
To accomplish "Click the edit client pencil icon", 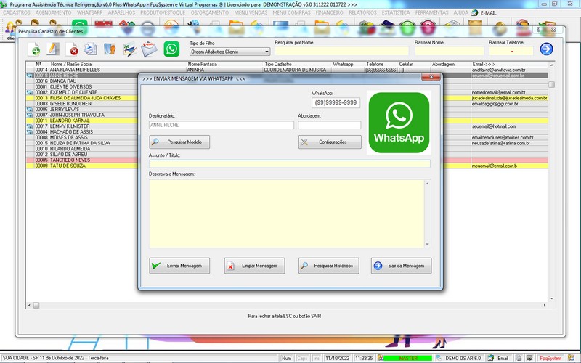I will point(53,49).
